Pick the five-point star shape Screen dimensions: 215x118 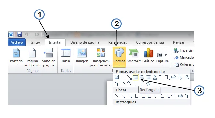[148, 84]
